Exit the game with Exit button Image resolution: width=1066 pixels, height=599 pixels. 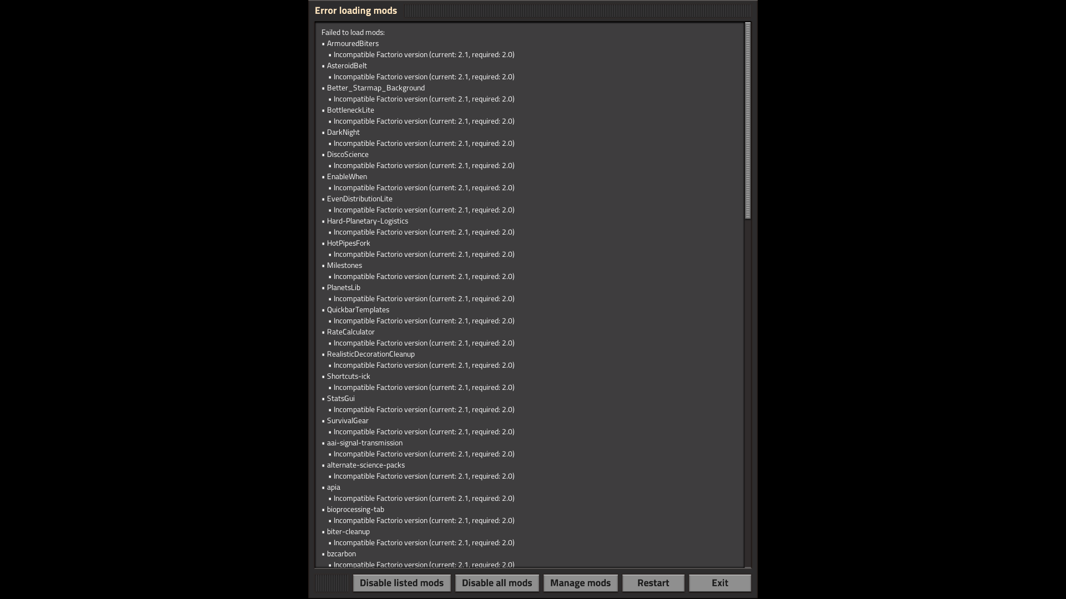tap(720, 583)
